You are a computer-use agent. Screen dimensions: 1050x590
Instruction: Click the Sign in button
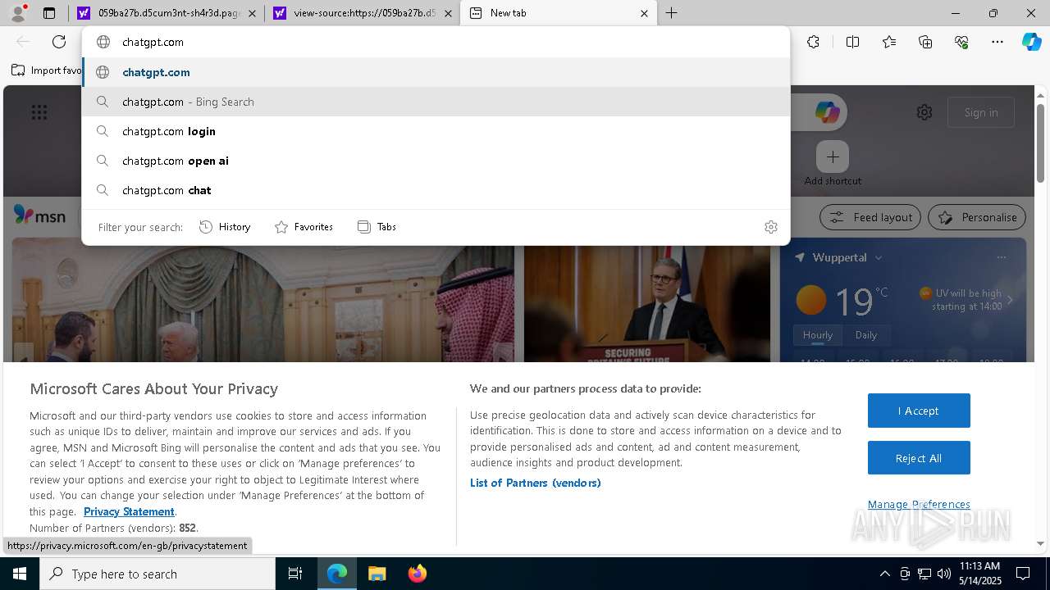click(981, 112)
